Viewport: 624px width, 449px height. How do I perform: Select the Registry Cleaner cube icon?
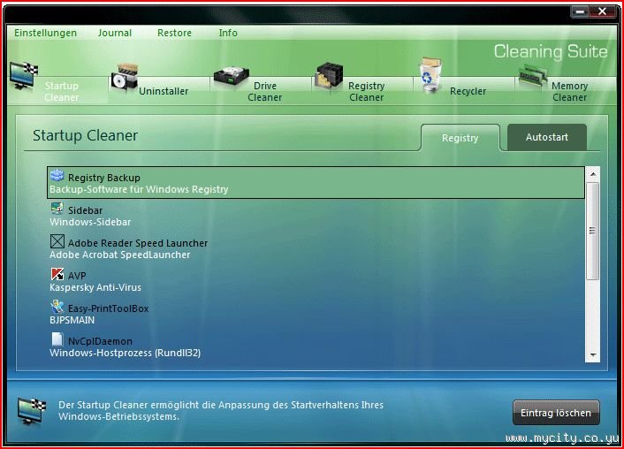click(329, 76)
